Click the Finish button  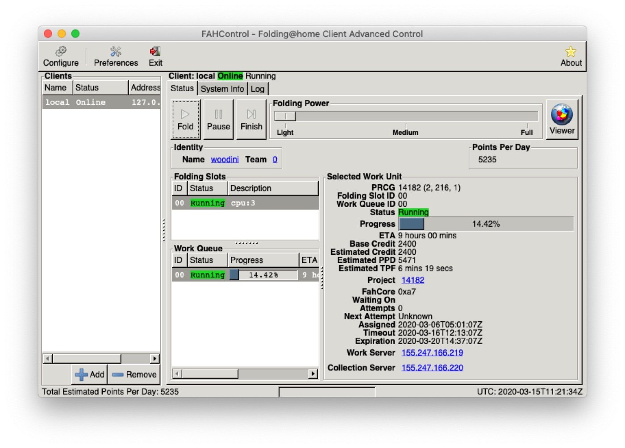[x=251, y=120]
